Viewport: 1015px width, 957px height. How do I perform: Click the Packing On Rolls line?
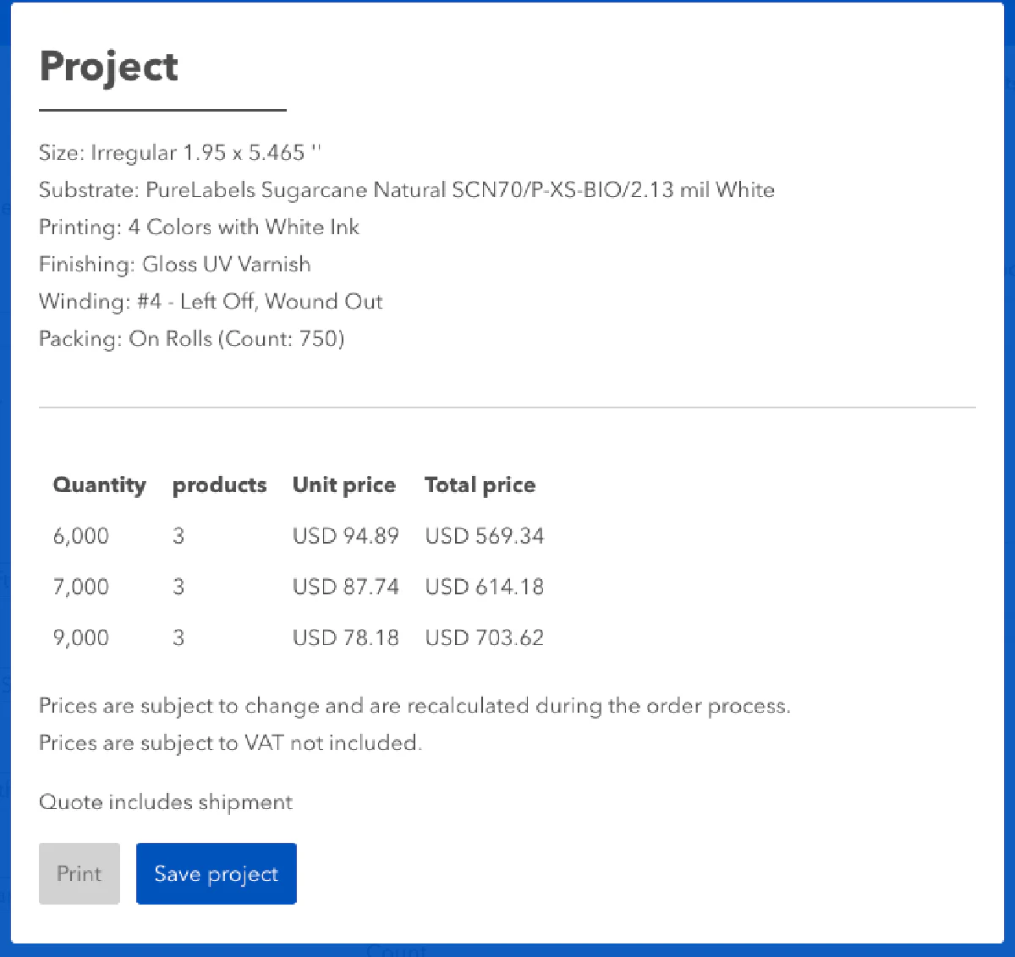191,339
